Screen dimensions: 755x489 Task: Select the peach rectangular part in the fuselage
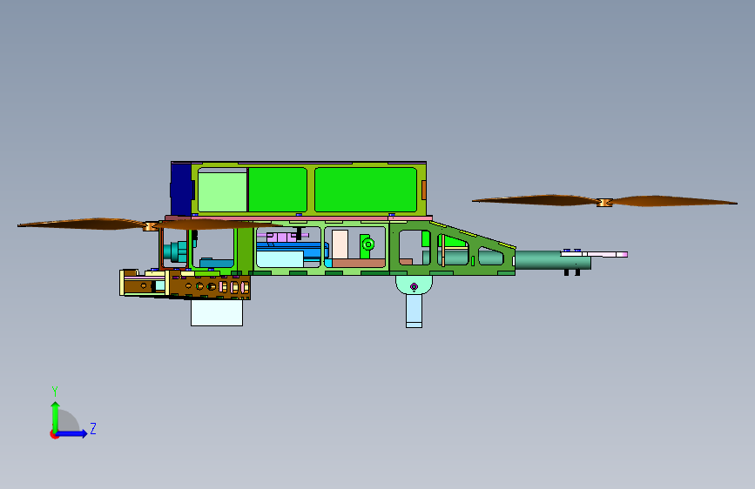[340, 244]
